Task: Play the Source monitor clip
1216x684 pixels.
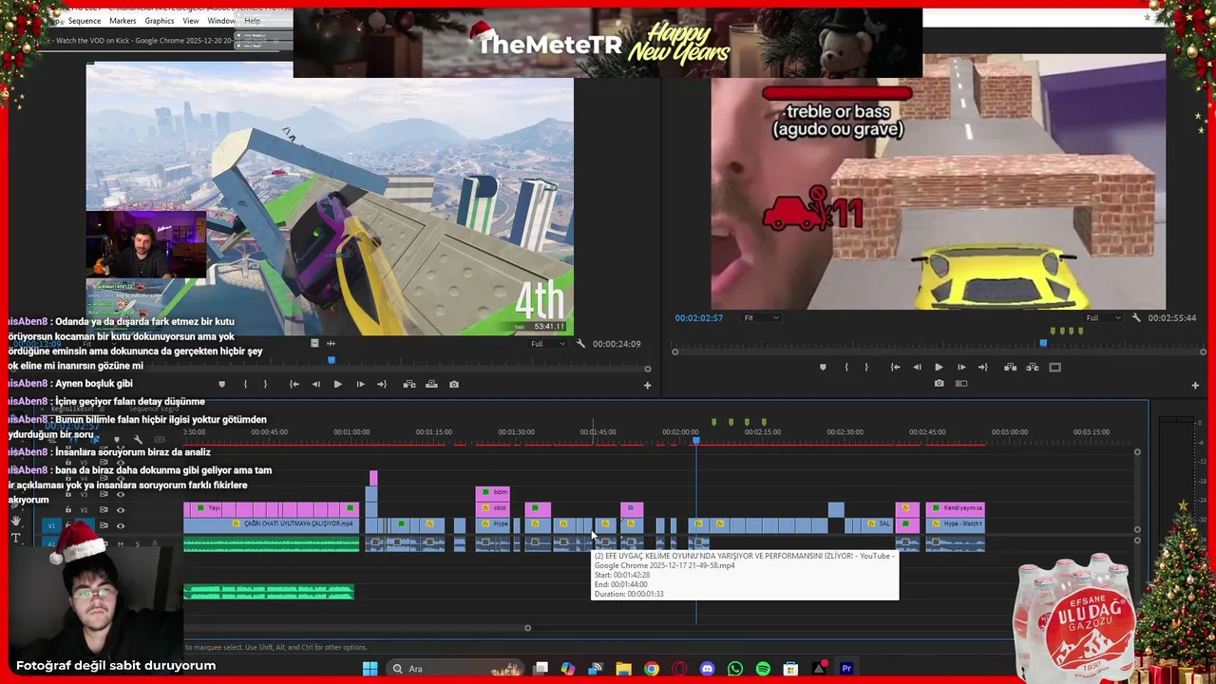Action: [x=337, y=385]
